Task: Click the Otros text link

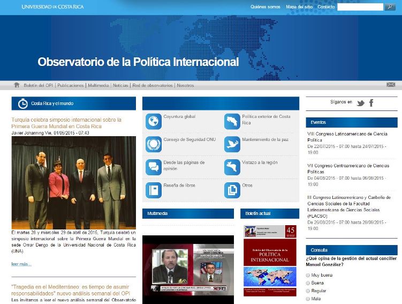Action: 247,186
